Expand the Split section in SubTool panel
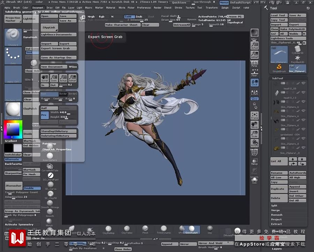 (275, 206)
